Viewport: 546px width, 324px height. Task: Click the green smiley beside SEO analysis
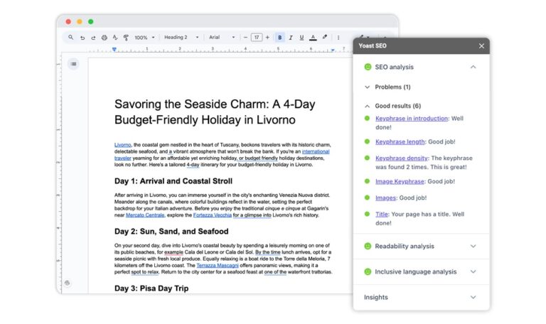(x=368, y=67)
